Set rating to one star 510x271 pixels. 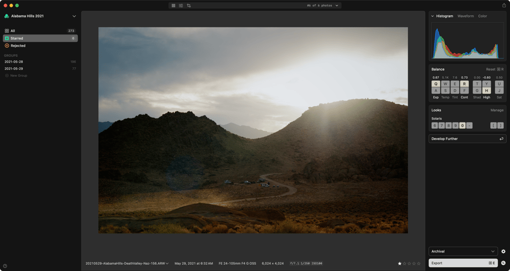399,264
